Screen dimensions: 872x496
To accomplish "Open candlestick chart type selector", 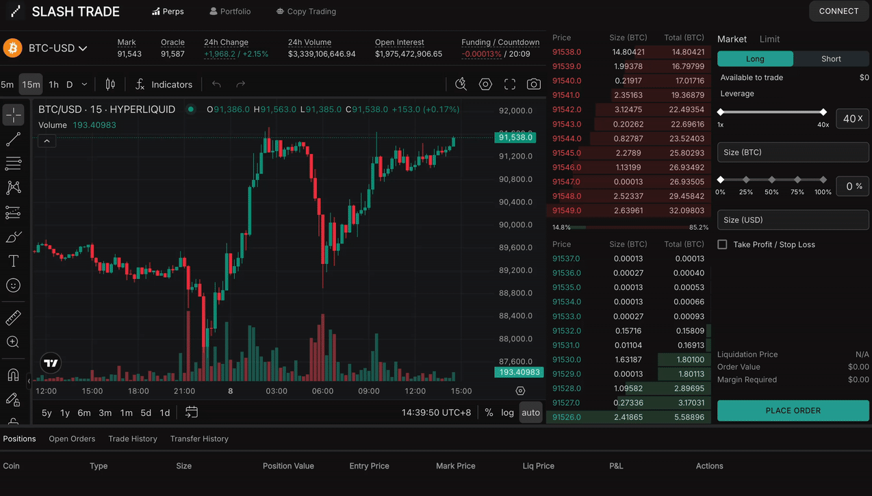I will (x=110, y=84).
